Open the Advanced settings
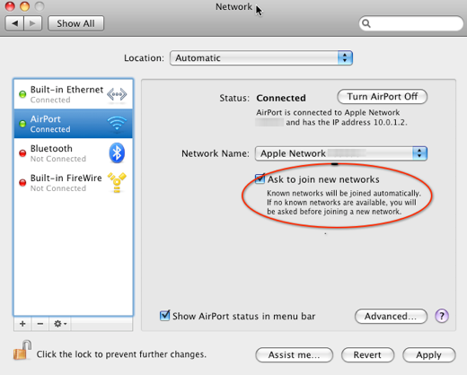The height and width of the screenshot is (375, 467). [391, 316]
